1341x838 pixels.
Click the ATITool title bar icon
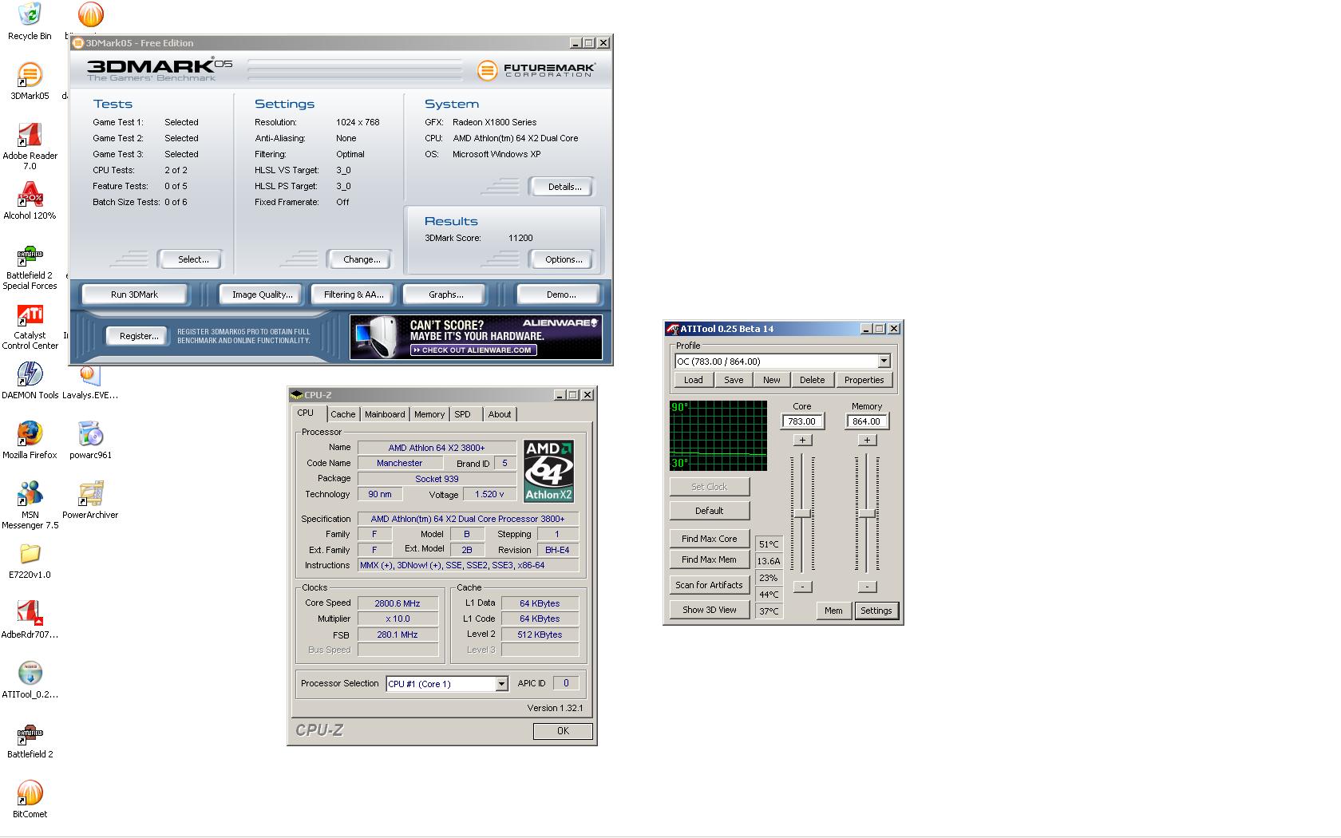coord(673,329)
